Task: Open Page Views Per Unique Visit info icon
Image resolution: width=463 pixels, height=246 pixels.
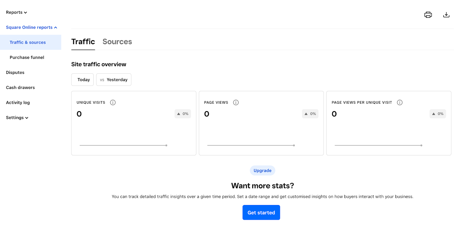Action: [400, 102]
